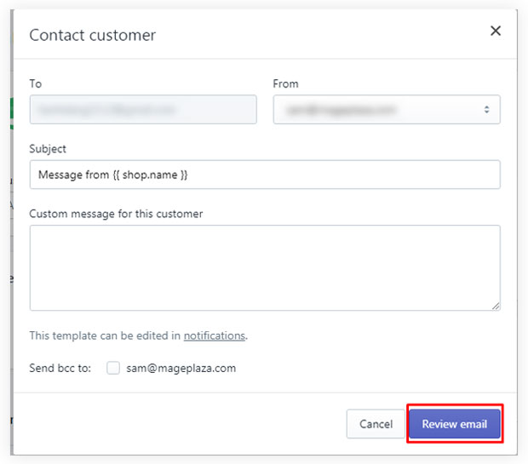
Task: Open the From email dropdown
Action: pyautogui.click(x=386, y=110)
